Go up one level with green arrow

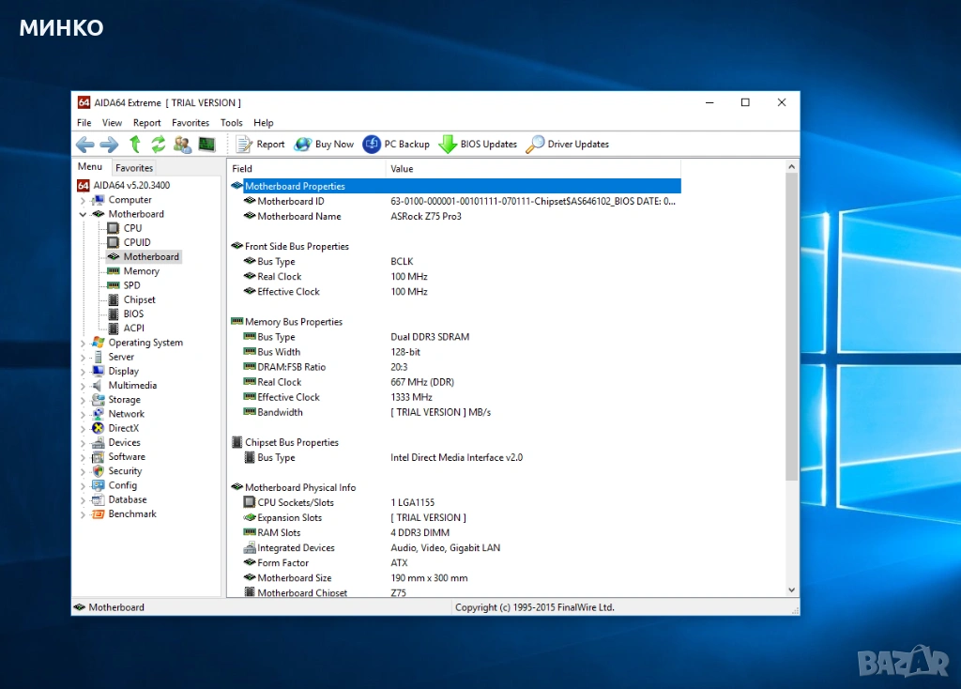pyautogui.click(x=135, y=145)
